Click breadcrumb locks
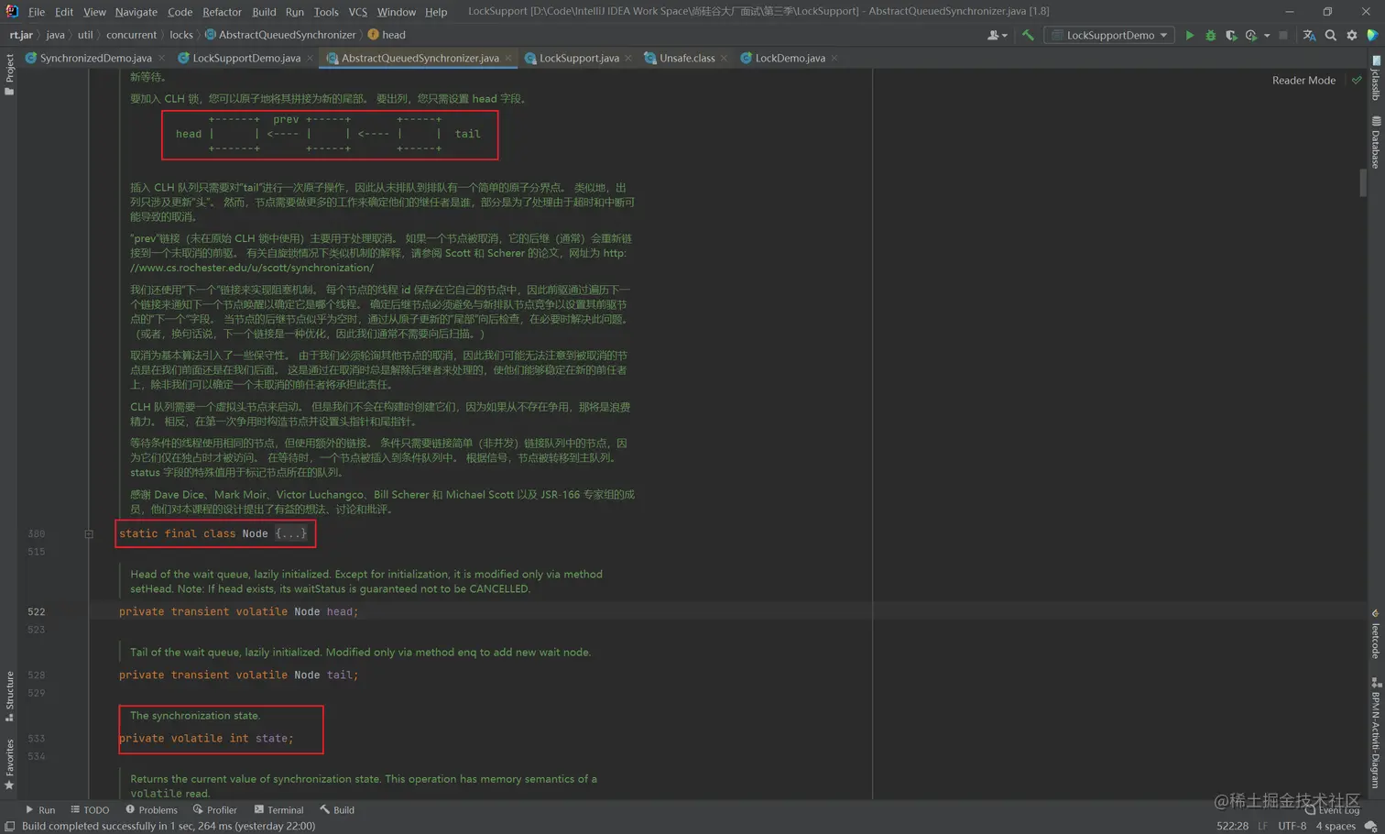The height and width of the screenshot is (834, 1385). (x=181, y=35)
